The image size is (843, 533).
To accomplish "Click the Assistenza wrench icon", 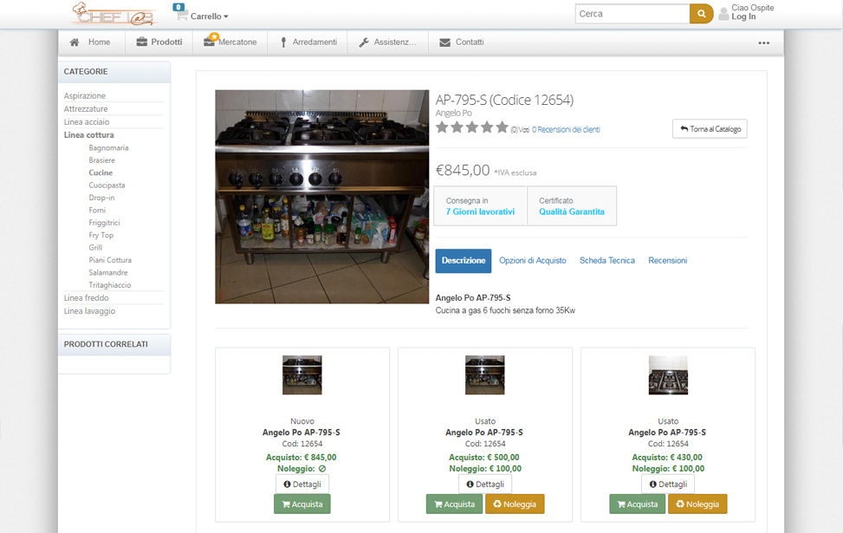I will tap(364, 42).
